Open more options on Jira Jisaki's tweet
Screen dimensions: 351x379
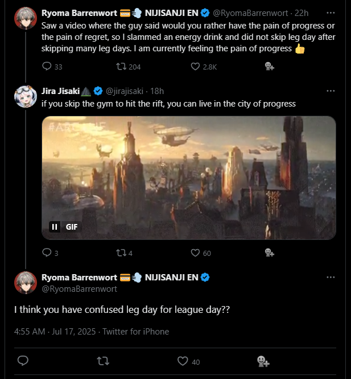pyautogui.click(x=331, y=91)
